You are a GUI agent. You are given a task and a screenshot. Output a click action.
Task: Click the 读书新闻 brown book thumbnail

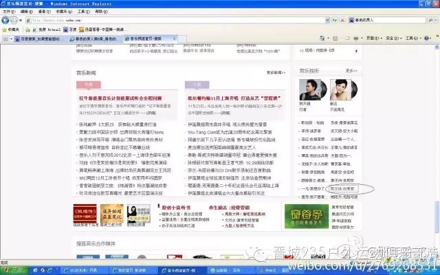tap(112, 213)
